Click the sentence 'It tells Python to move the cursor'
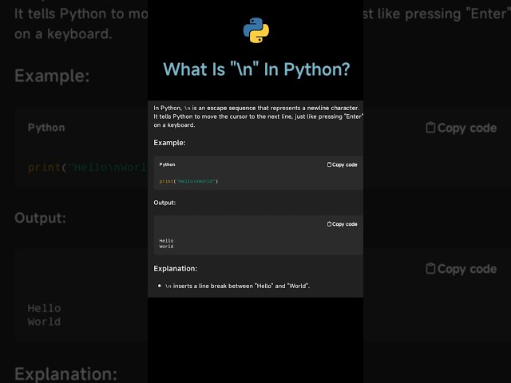 click(x=258, y=116)
